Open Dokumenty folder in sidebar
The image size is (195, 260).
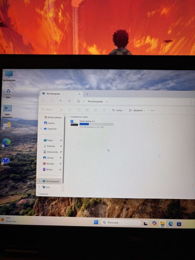tap(51, 152)
